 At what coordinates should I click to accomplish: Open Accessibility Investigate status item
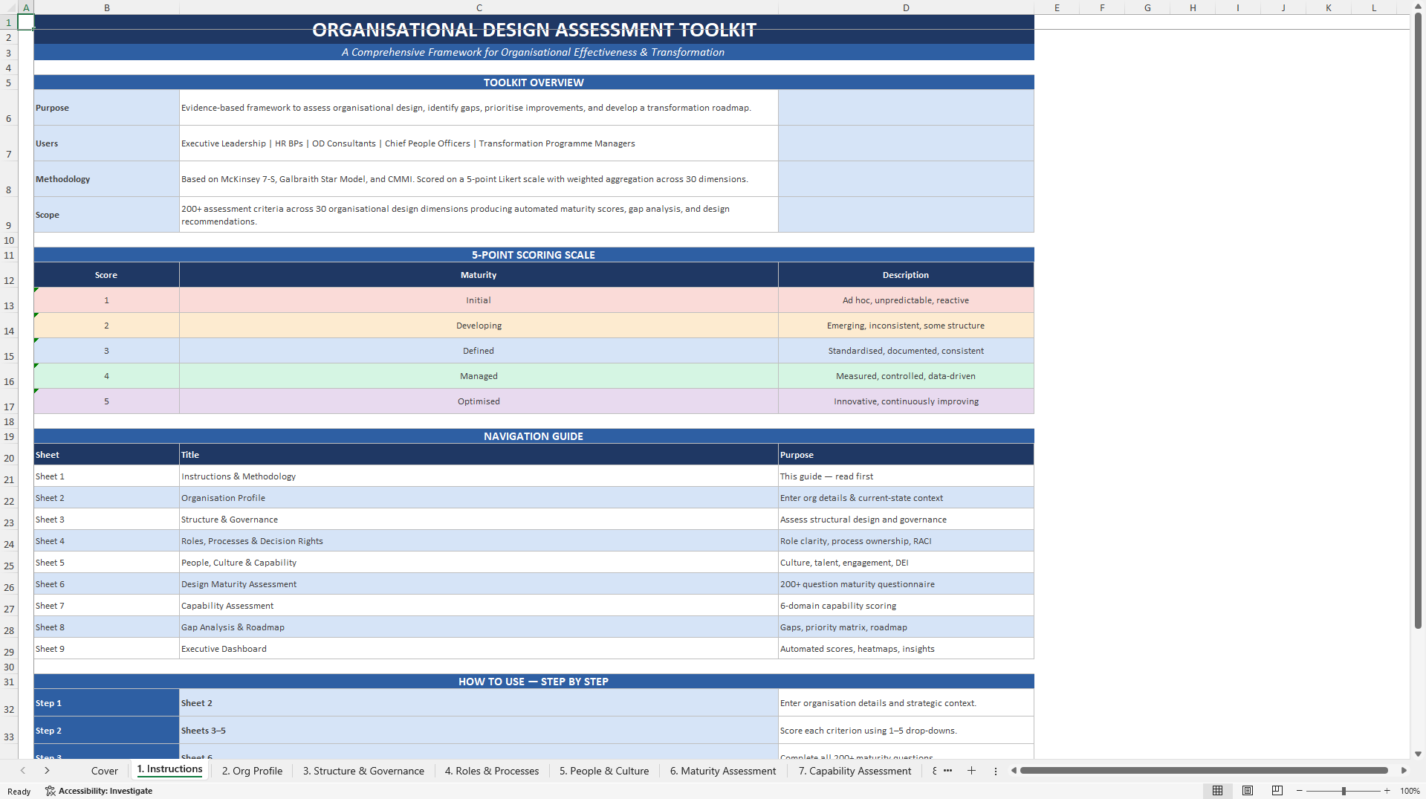click(x=99, y=791)
